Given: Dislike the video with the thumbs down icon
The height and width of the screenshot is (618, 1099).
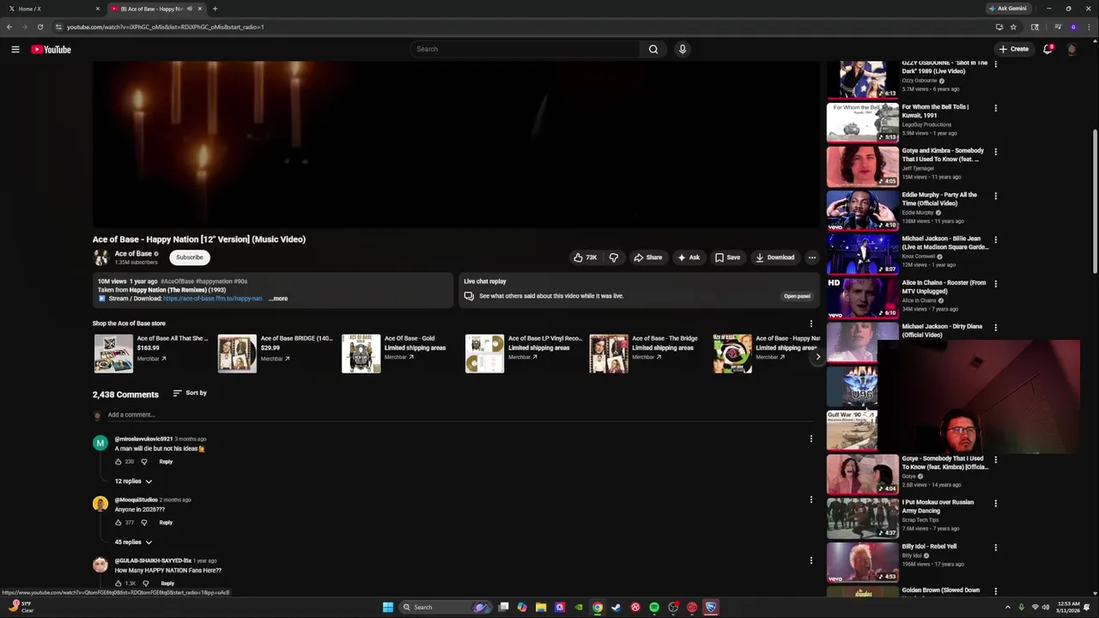Looking at the screenshot, I should coord(613,257).
